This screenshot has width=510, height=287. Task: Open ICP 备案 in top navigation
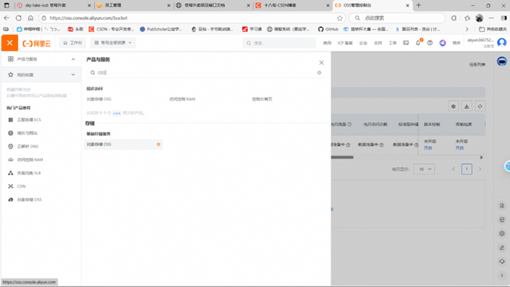coord(345,43)
